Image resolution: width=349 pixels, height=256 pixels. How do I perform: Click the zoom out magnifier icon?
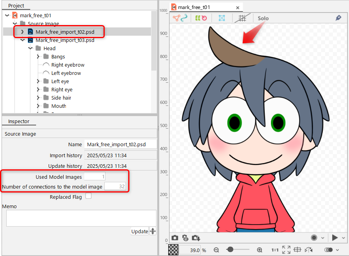216,250
